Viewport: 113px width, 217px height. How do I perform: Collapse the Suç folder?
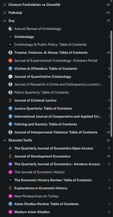pos(5,21)
